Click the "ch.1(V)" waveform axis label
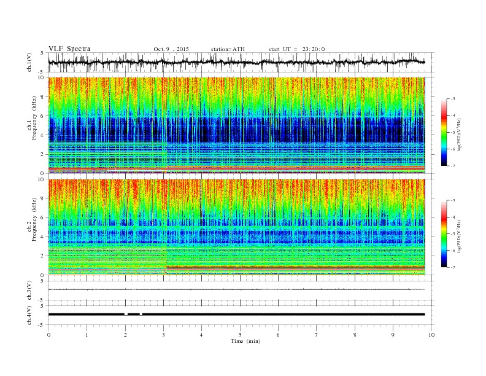This screenshot has height=376, width=486. click(29, 63)
